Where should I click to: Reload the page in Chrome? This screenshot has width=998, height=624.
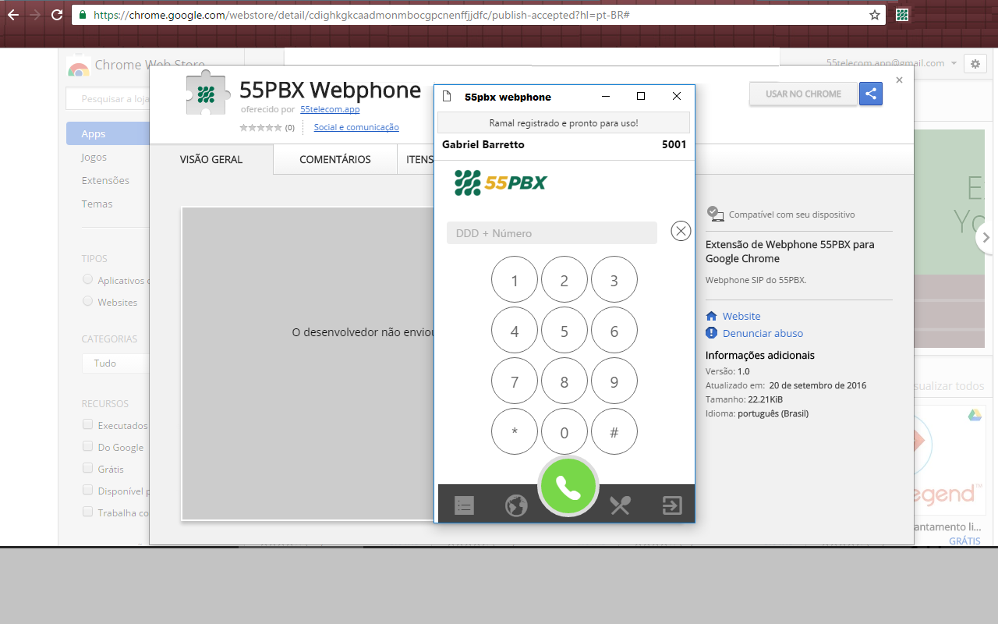coord(56,15)
